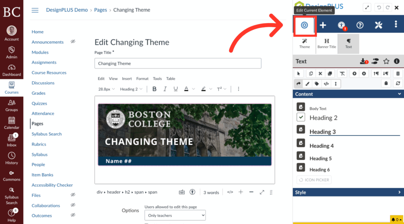
Task: Open the Syllabus Search course link
Action: (47, 134)
